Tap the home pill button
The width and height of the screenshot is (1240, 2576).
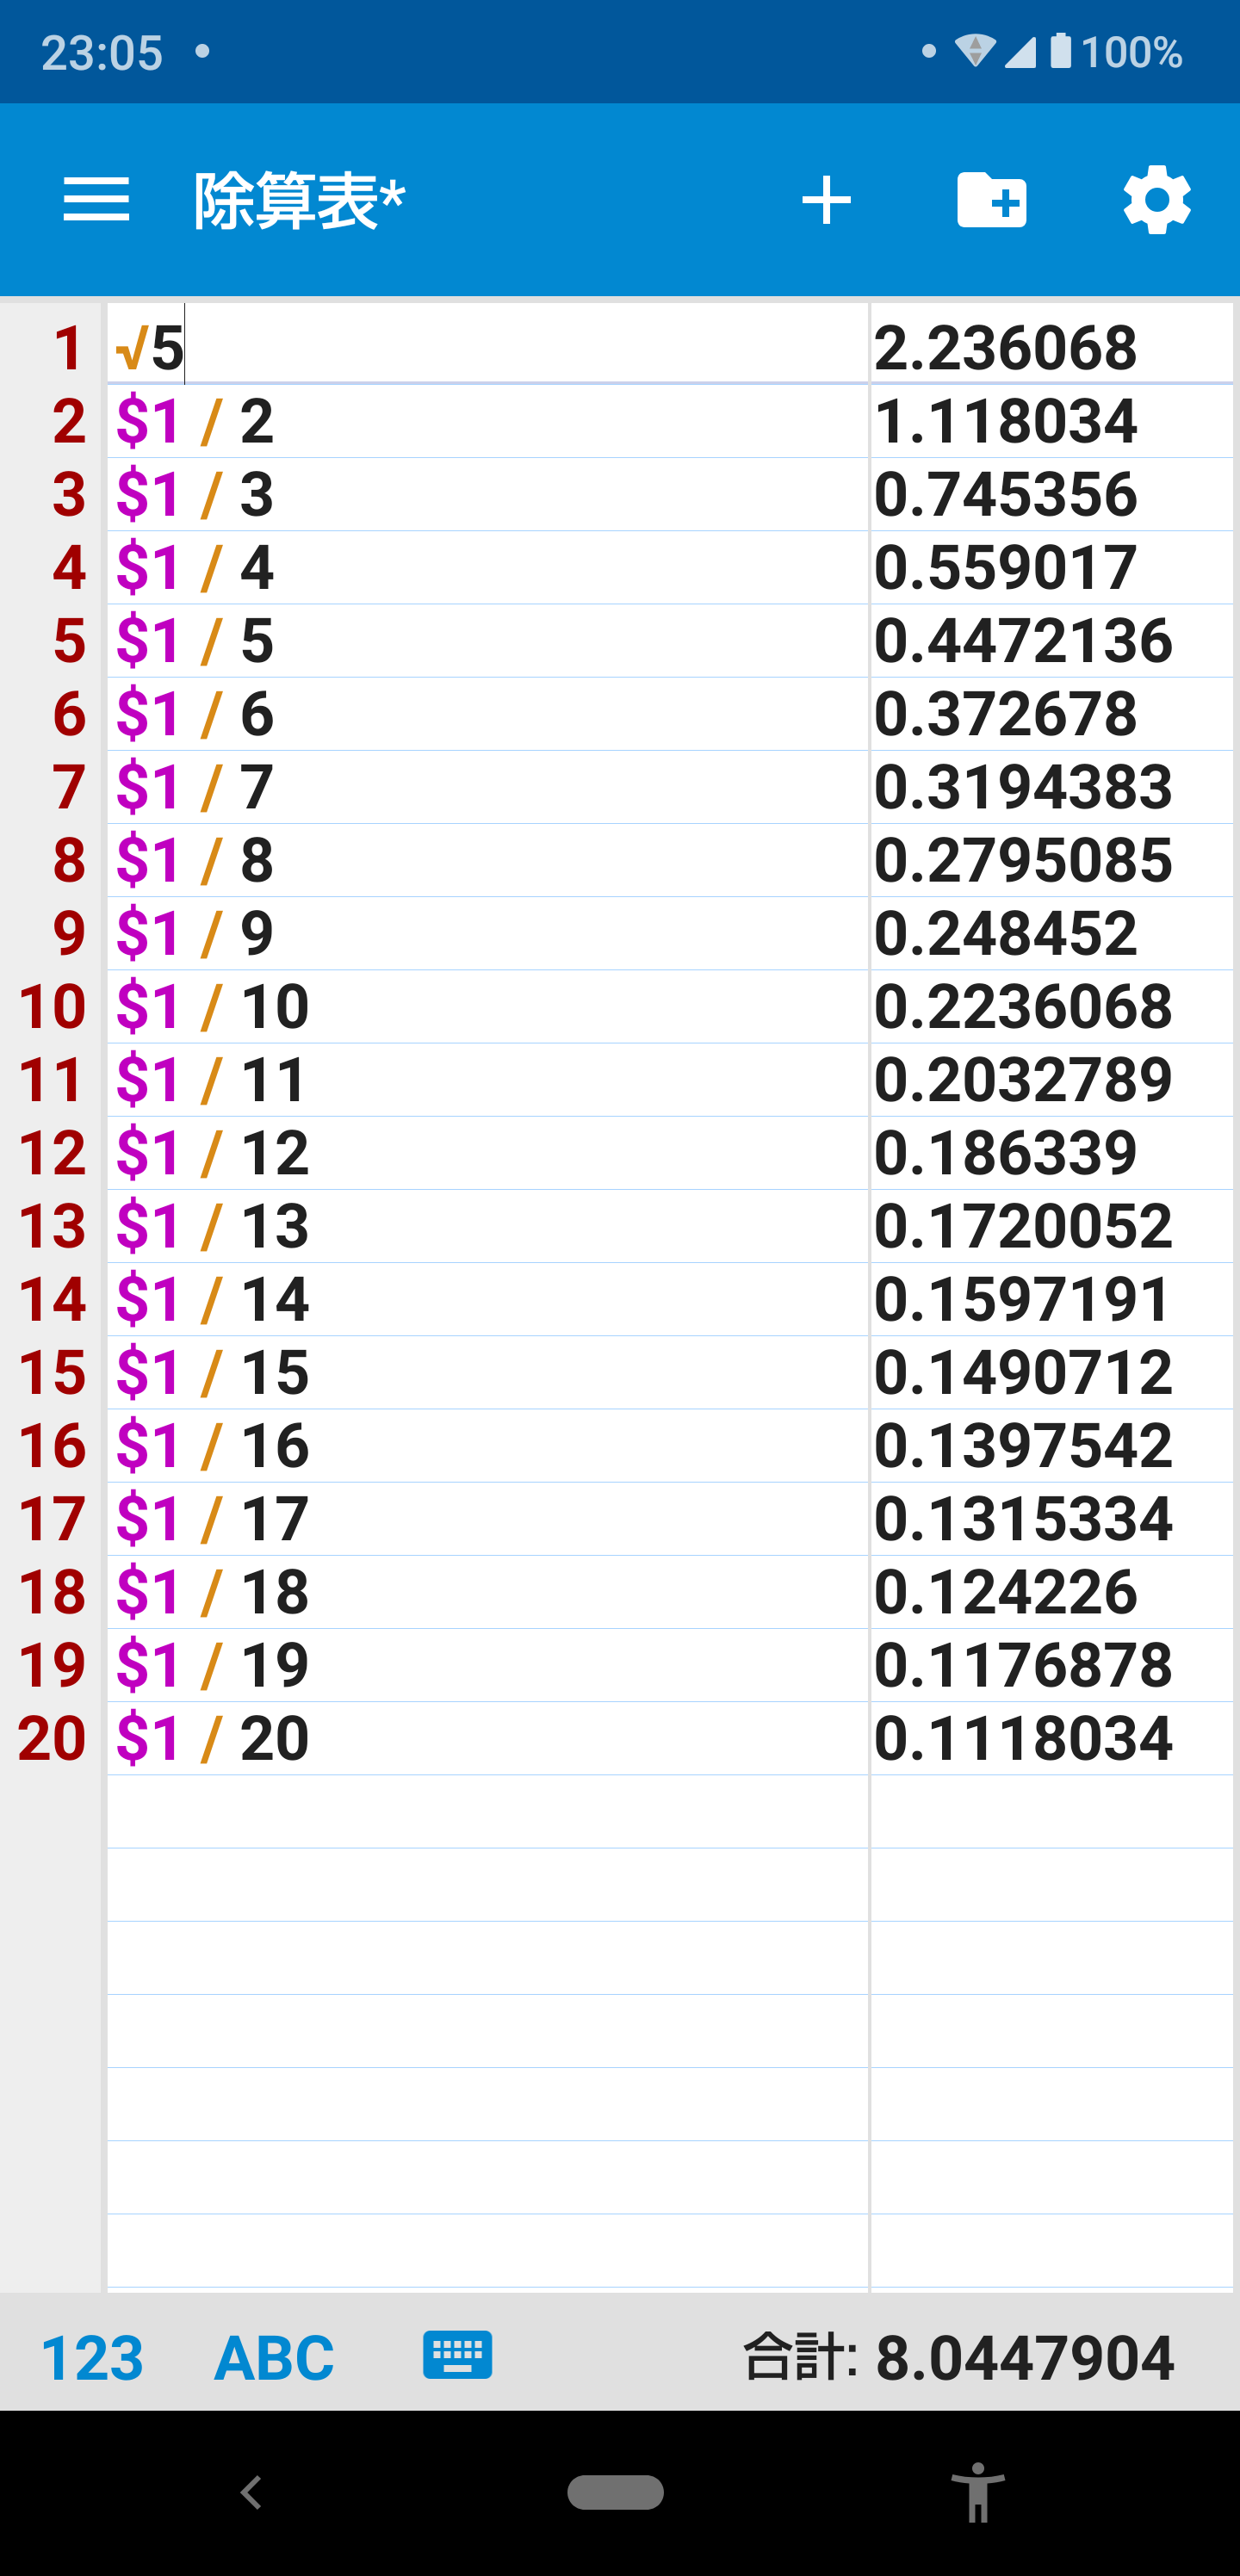pos(615,2492)
